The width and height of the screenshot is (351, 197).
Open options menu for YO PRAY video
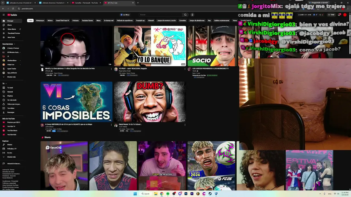[185, 69]
